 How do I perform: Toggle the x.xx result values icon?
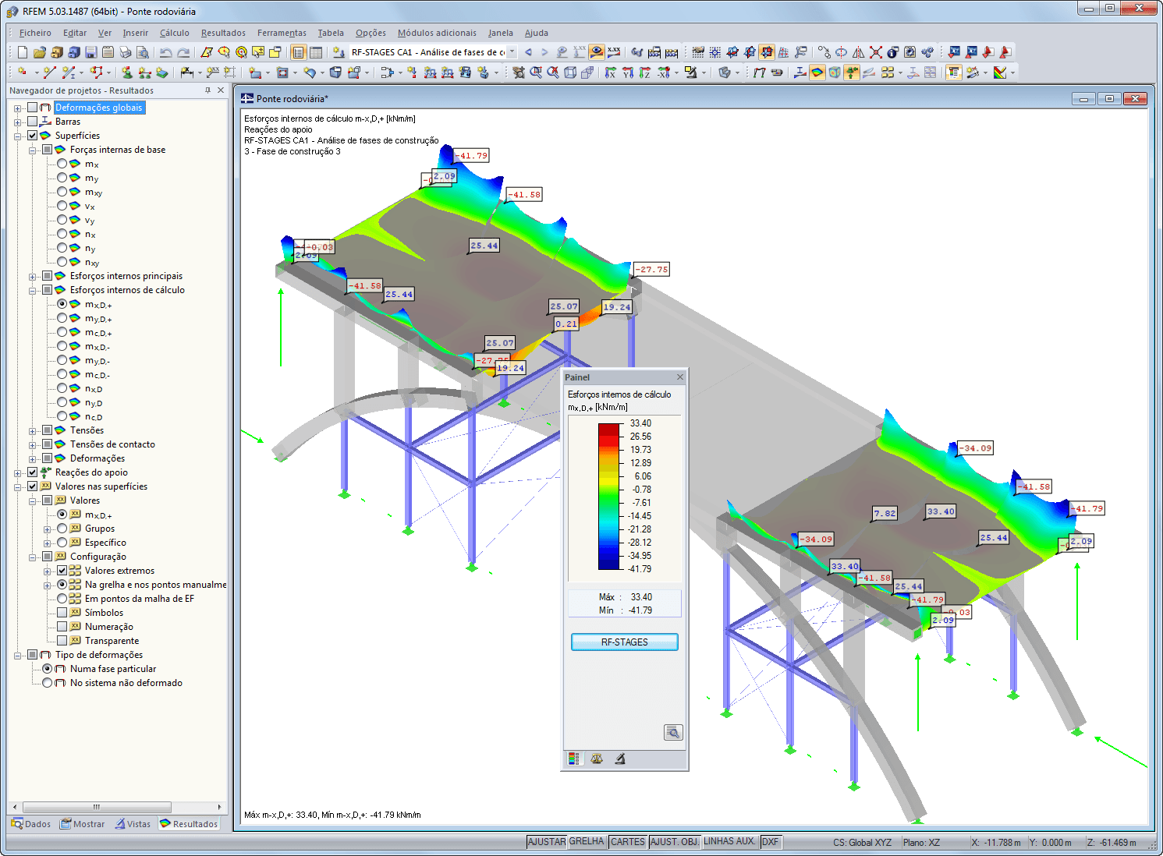614,52
